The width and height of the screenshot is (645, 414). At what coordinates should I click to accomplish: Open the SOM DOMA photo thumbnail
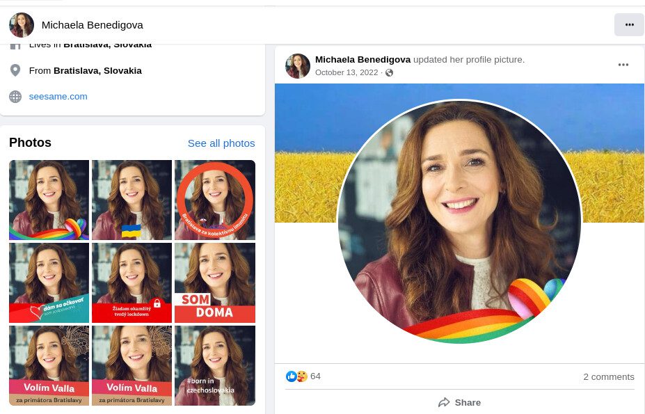pos(214,282)
